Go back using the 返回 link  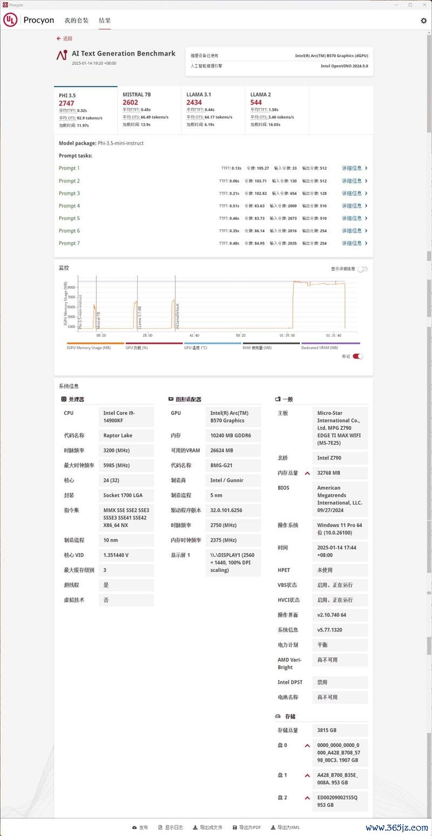pyautogui.click(x=64, y=38)
